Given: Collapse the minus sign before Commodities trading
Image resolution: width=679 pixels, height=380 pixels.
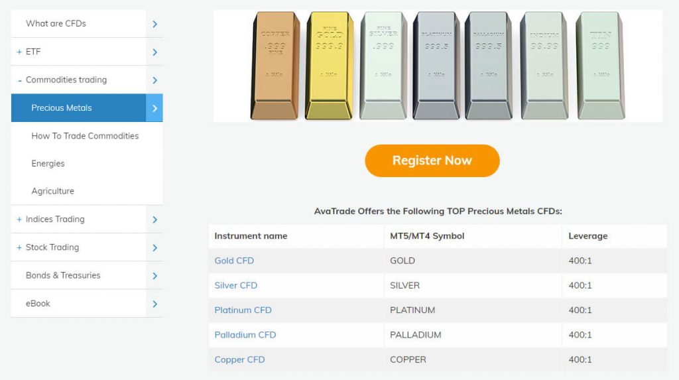Looking at the screenshot, I should (x=19, y=80).
